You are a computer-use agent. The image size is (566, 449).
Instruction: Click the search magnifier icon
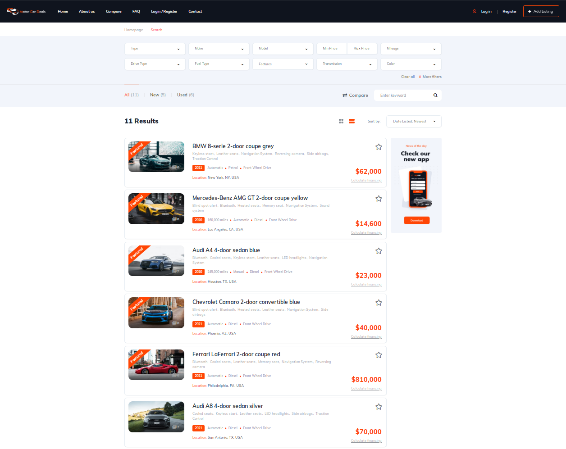pos(435,95)
